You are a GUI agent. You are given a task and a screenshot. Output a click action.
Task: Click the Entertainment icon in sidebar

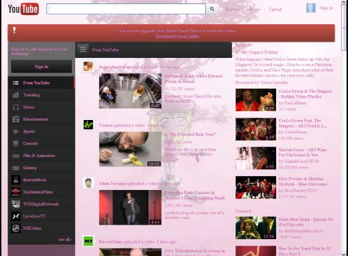(16, 119)
